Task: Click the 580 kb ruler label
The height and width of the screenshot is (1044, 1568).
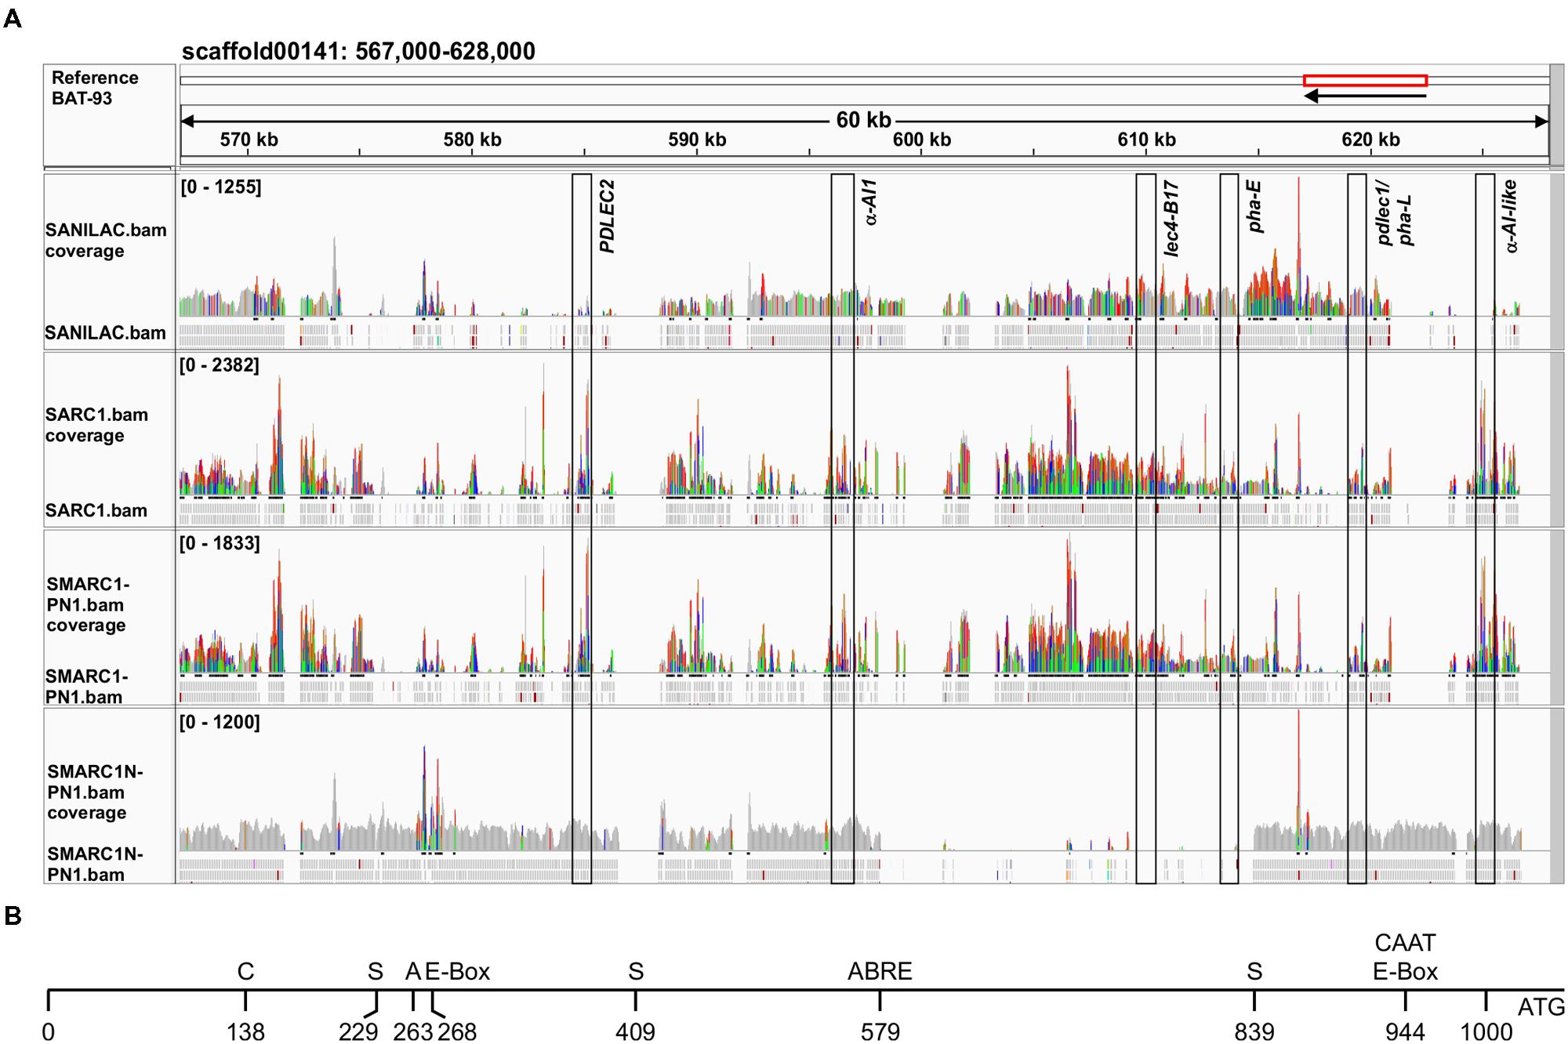Action: 472,140
